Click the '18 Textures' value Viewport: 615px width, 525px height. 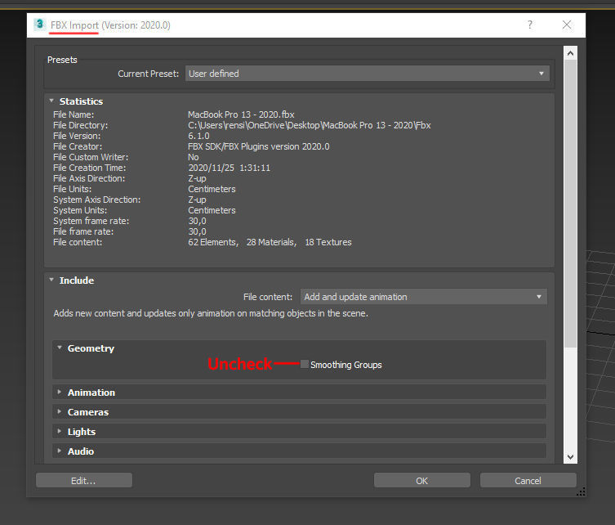pyautogui.click(x=328, y=242)
